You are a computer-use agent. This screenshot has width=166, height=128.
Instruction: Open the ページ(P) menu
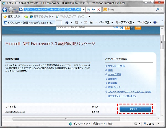(106, 22)
